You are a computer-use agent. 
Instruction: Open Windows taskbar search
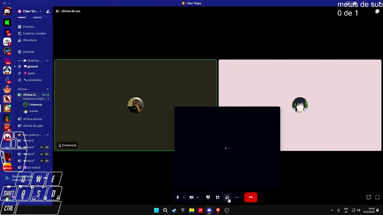click(165, 210)
